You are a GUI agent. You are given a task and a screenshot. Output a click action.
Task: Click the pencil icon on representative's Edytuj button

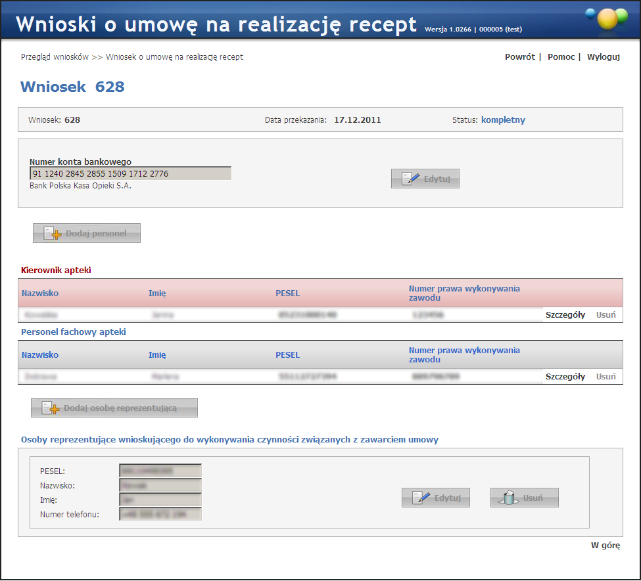pos(421,498)
